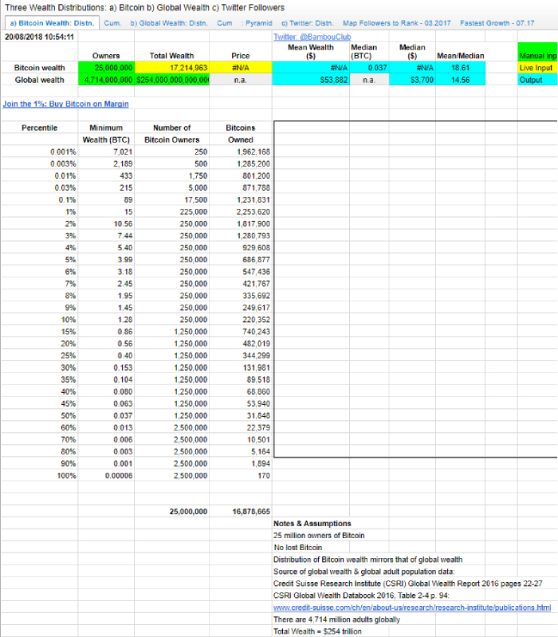
Task: Select the timestamp cell '20/08/2018 10:54:11'
Action: [39, 37]
